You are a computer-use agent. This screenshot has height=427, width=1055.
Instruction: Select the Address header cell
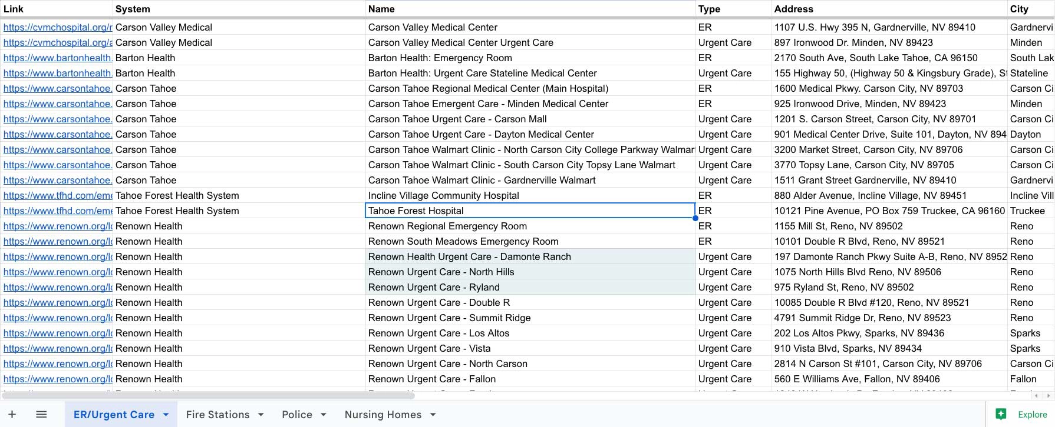pyautogui.click(x=890, y=9)
